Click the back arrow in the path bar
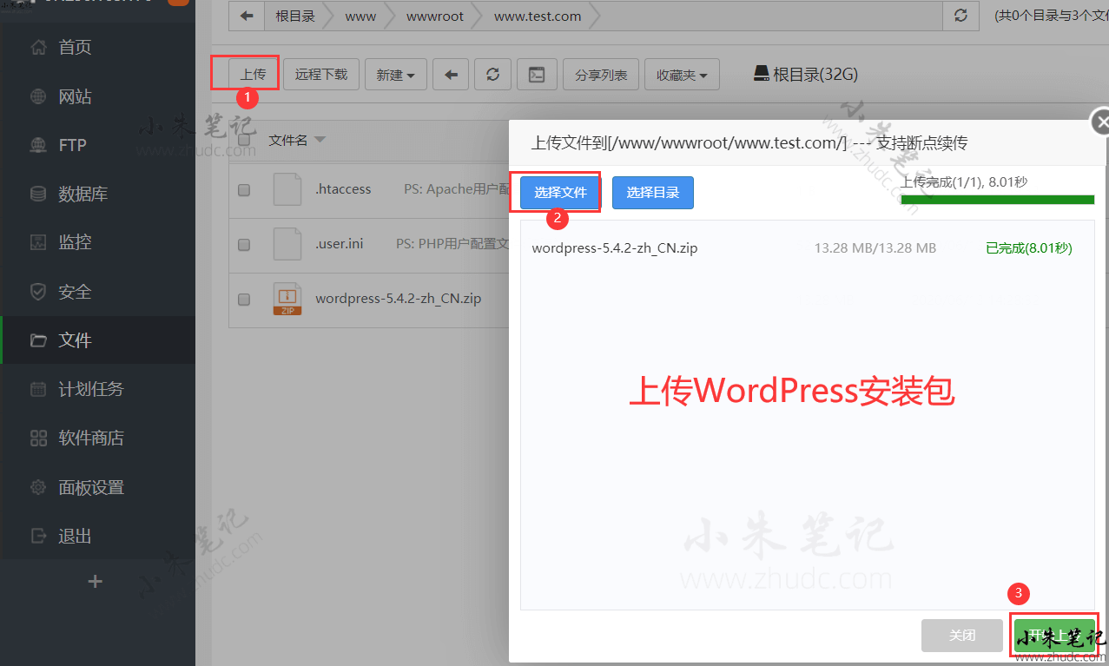 [248, 16]
